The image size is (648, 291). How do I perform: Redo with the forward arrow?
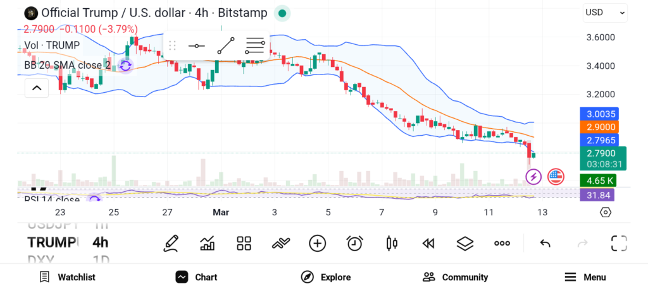pyautogui.click(x=582, y=243)
